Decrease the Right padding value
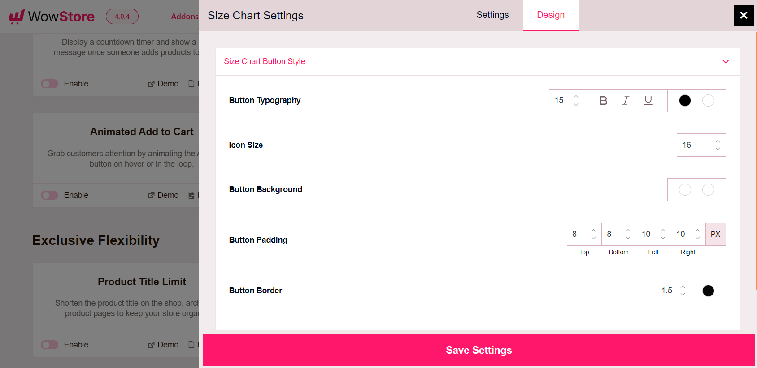Screen dimensions: 757x368 [x=697, y=238]
